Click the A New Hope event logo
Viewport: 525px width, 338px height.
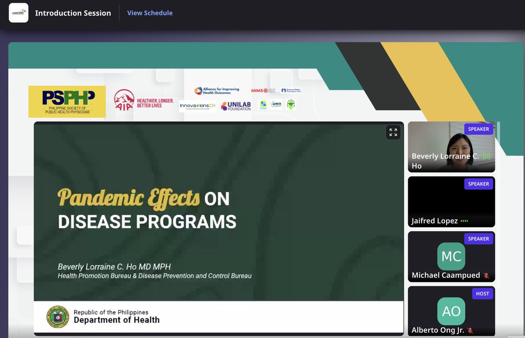click(18, 13)
